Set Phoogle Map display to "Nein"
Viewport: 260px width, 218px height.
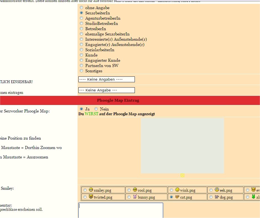pyautogui.click(x=96, y=109)
